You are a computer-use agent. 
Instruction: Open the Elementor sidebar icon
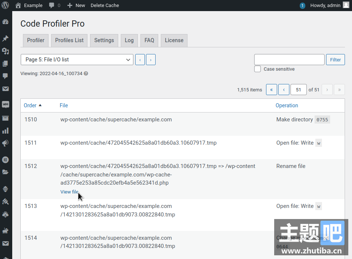(6, 160)
